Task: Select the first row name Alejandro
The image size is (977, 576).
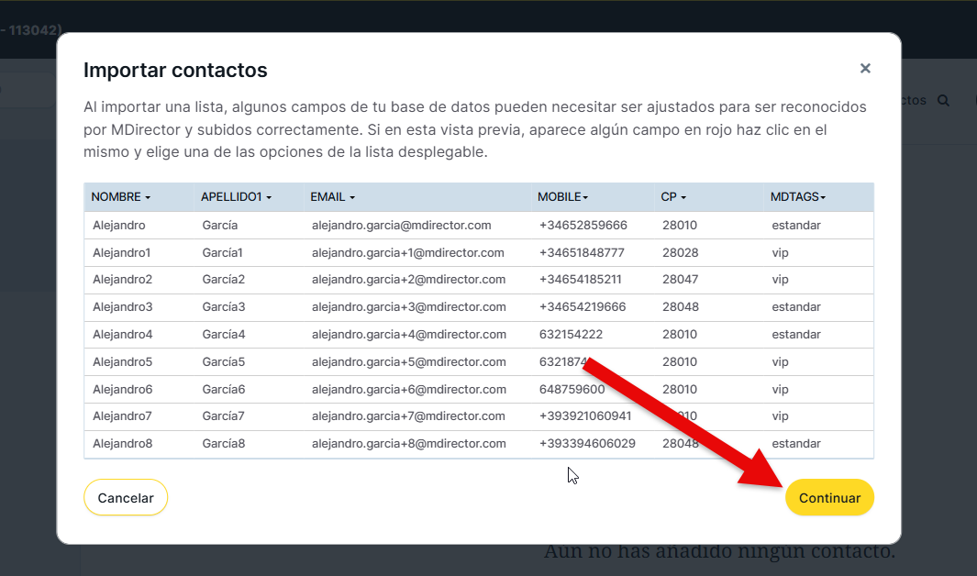Action: click(119, 226)
